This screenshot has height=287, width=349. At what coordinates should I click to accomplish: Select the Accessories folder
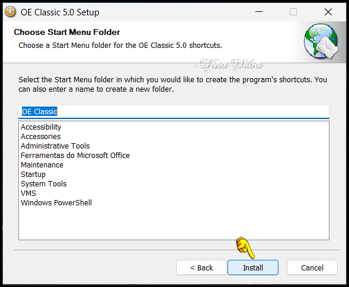pyautogui.click(x=41, y=137)
